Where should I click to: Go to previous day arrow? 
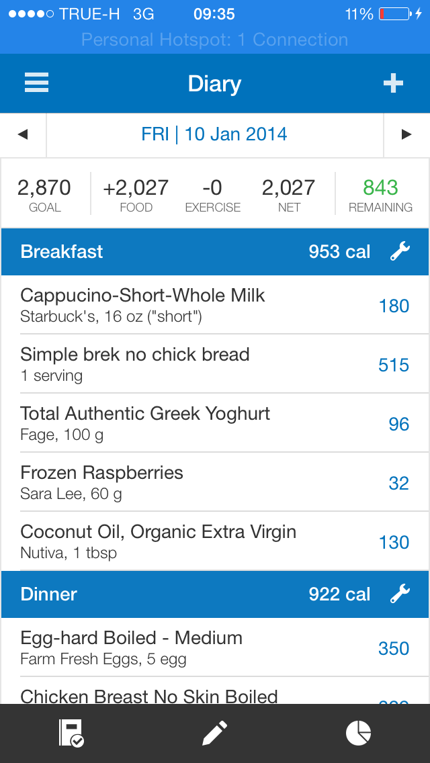[23, 134]
